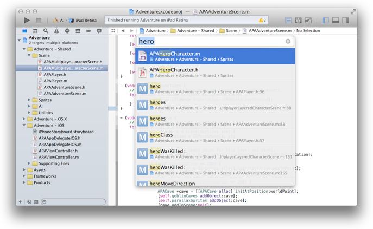Expand the Utilities group
The height and width of the screenshot is (229, 373).
(x=29, y=113)
